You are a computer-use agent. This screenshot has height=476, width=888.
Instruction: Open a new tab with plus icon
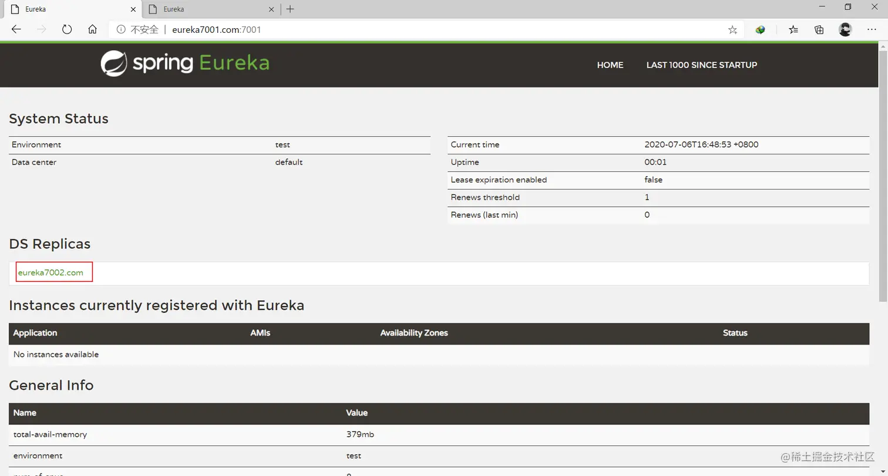coord(290,9)
